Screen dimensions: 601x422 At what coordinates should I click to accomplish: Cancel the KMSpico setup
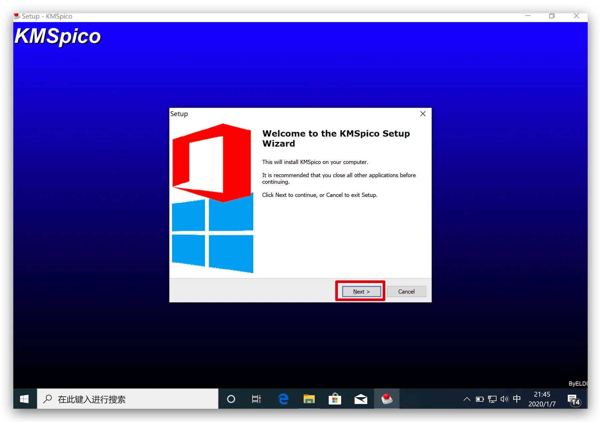coord(406,291)
